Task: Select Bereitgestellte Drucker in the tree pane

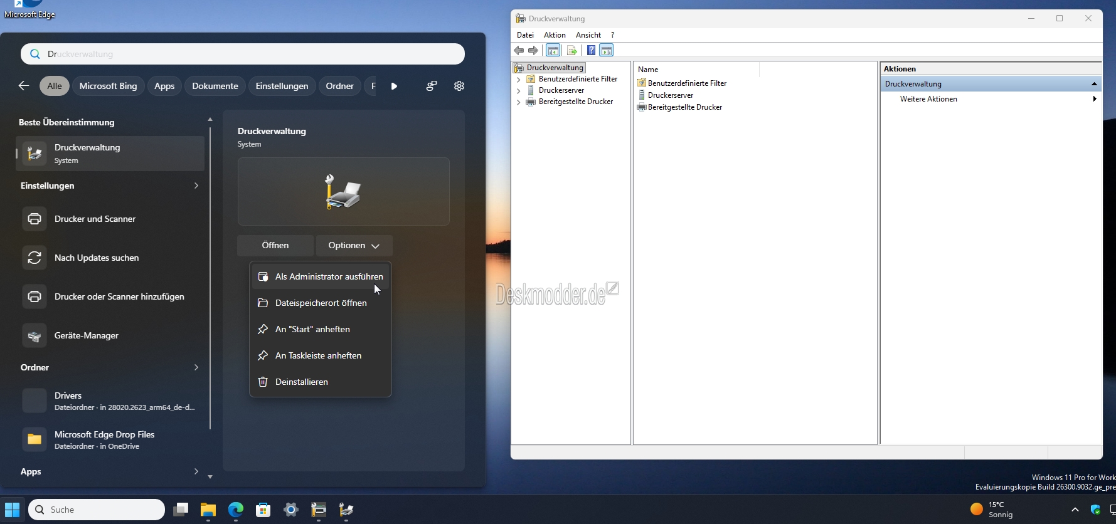Action: tap(576, 102)
